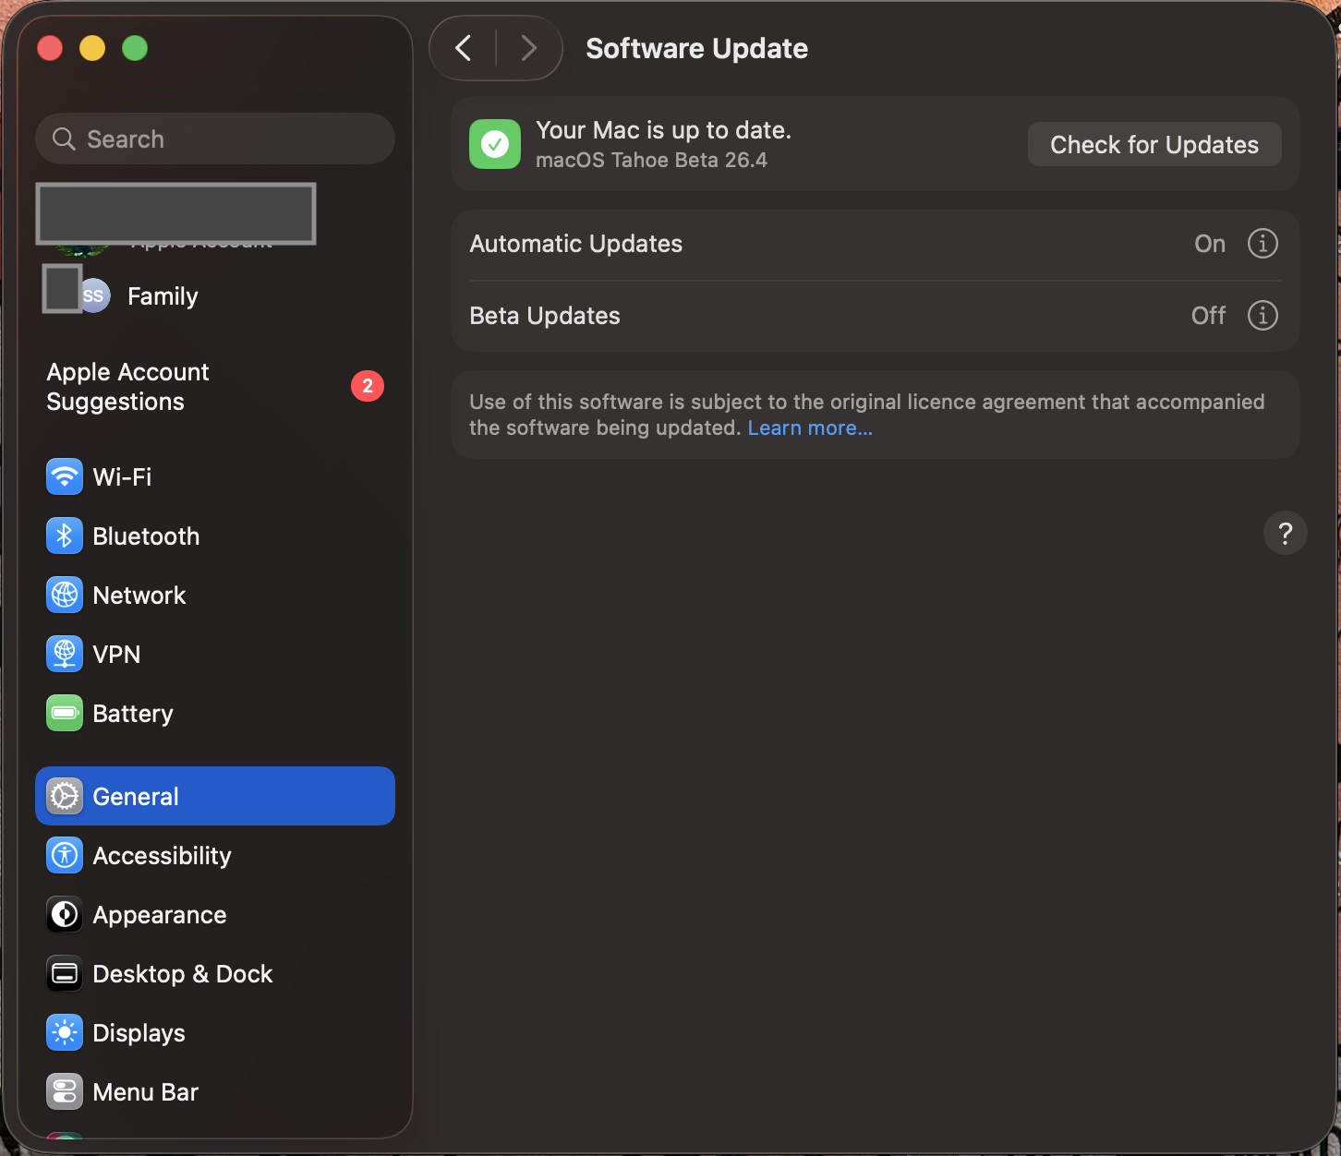This screenshot has height=1156, width=1341.
Task: Open Bluetooth settings via its icon
Action: (x=64, y=536)
